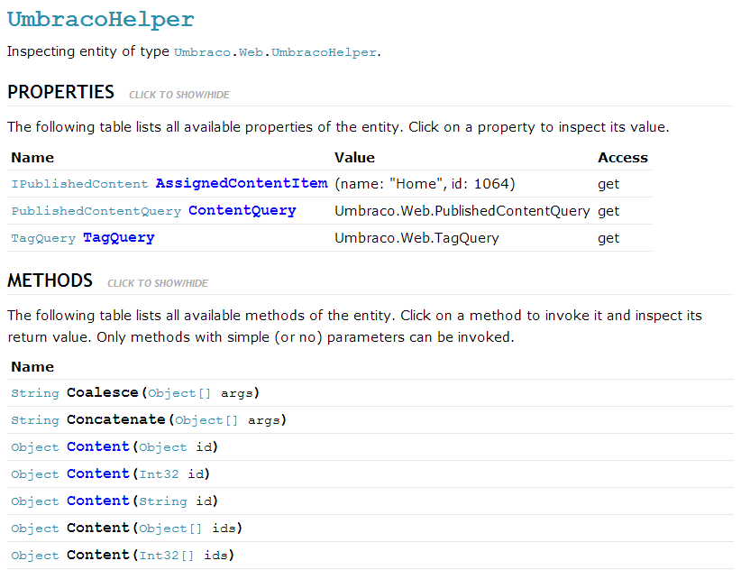Inspect the AssignedContentItem property

coord(242,183)
